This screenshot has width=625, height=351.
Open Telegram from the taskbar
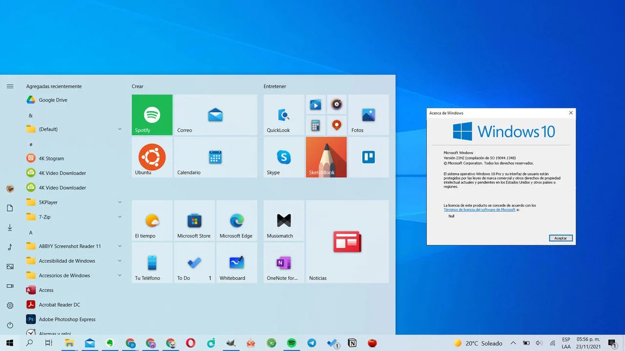(x=312, y=343)
